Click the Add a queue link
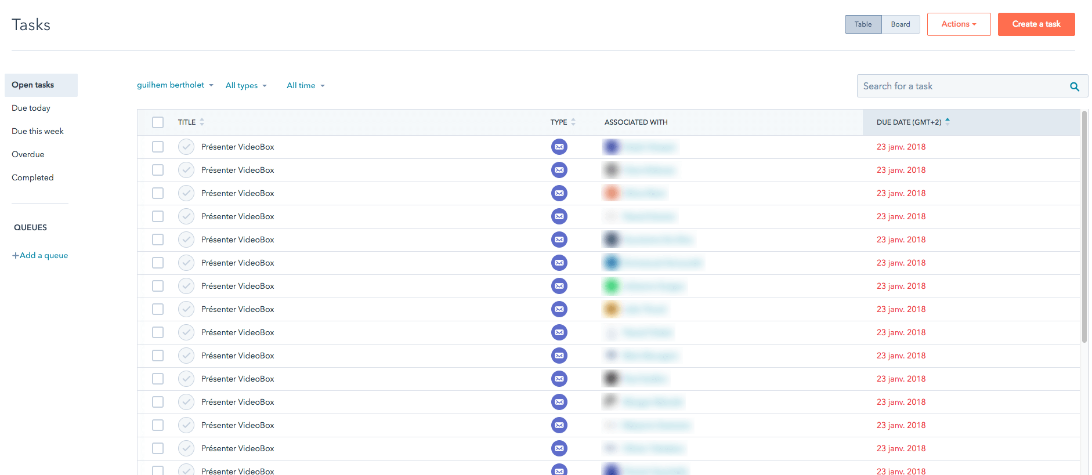Image resolution: width=1092 pixels, height=475 pixels. [40, 255]
